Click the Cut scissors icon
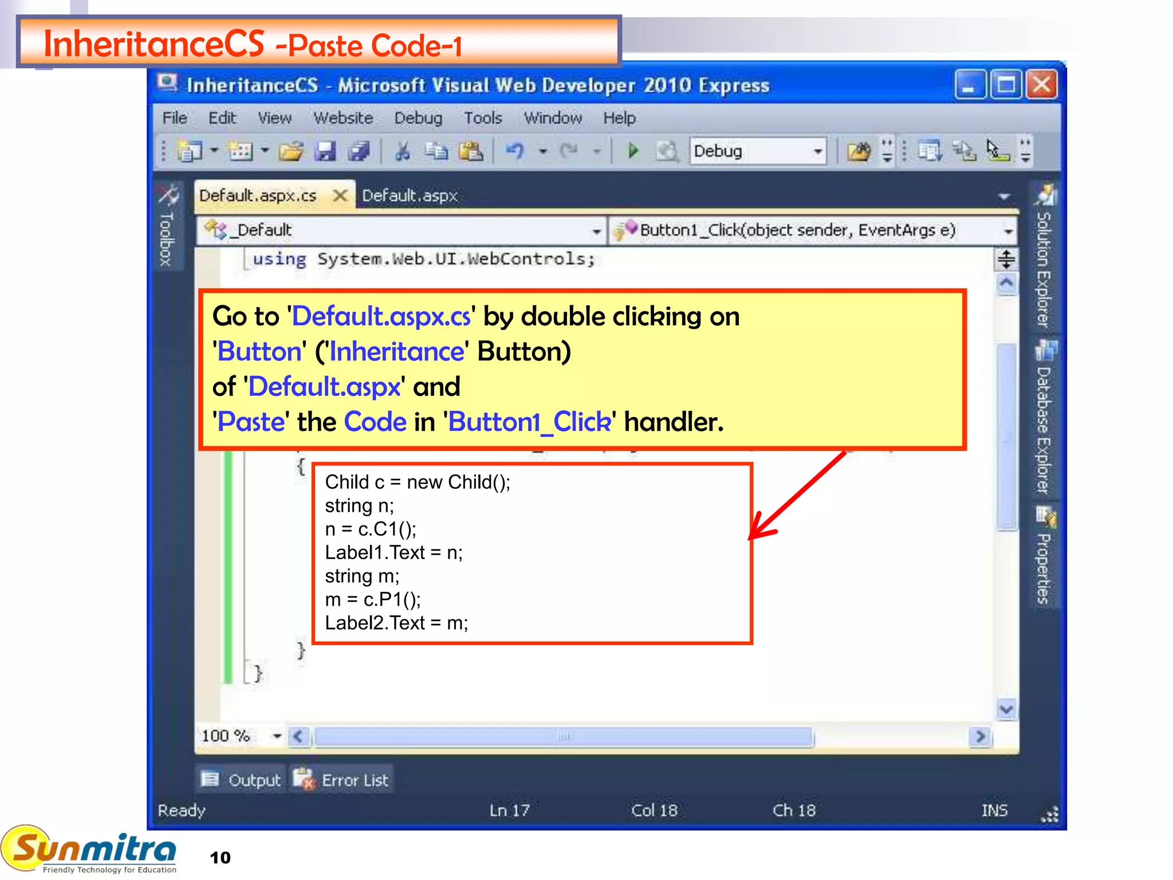Screen dimensions: 1173x880 [x=403, y=151]
